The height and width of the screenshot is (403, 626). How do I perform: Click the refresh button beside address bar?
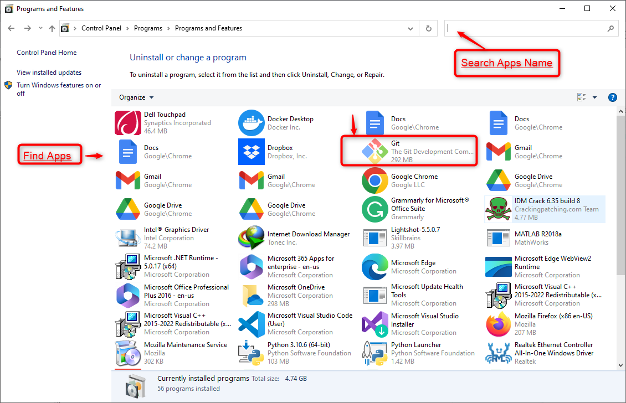tap(428, 28)
